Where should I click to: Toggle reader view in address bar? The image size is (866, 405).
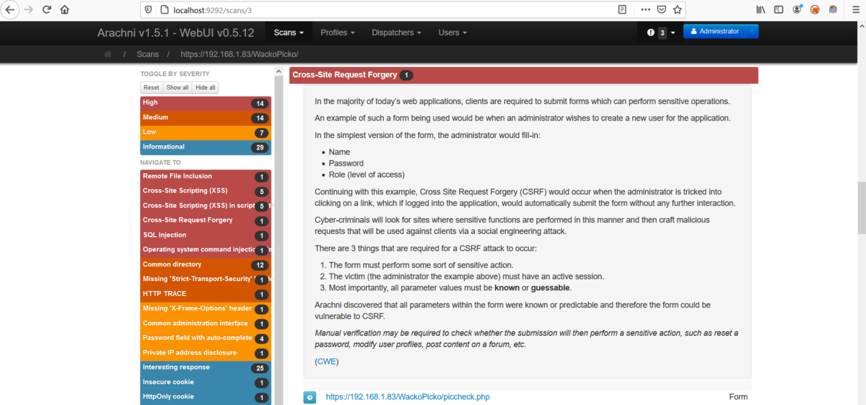point(622,10)
